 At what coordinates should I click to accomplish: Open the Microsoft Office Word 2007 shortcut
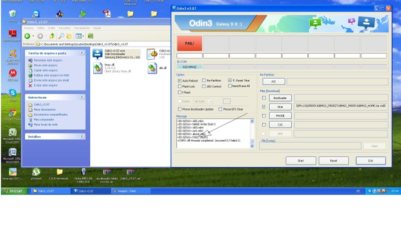13,152
